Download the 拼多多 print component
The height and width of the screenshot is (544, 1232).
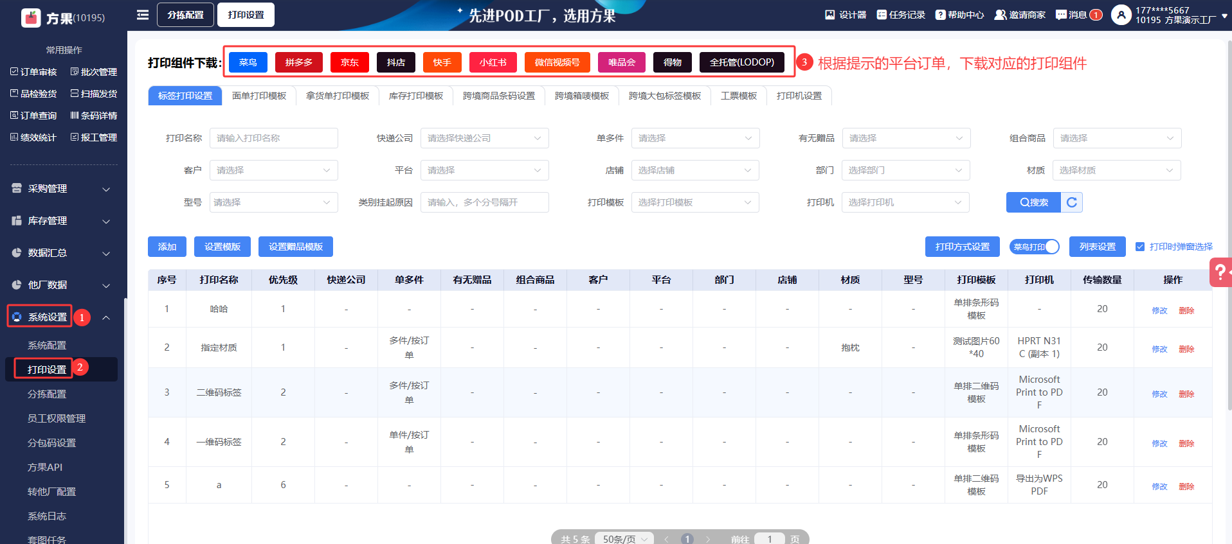coord(299,62)
